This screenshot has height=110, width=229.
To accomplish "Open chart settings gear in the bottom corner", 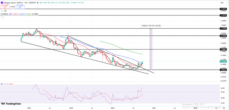I will (x=224, y=108).
